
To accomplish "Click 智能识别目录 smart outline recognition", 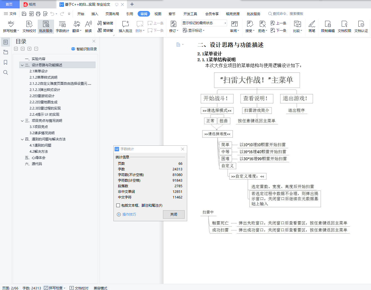I will pos(84,49).
